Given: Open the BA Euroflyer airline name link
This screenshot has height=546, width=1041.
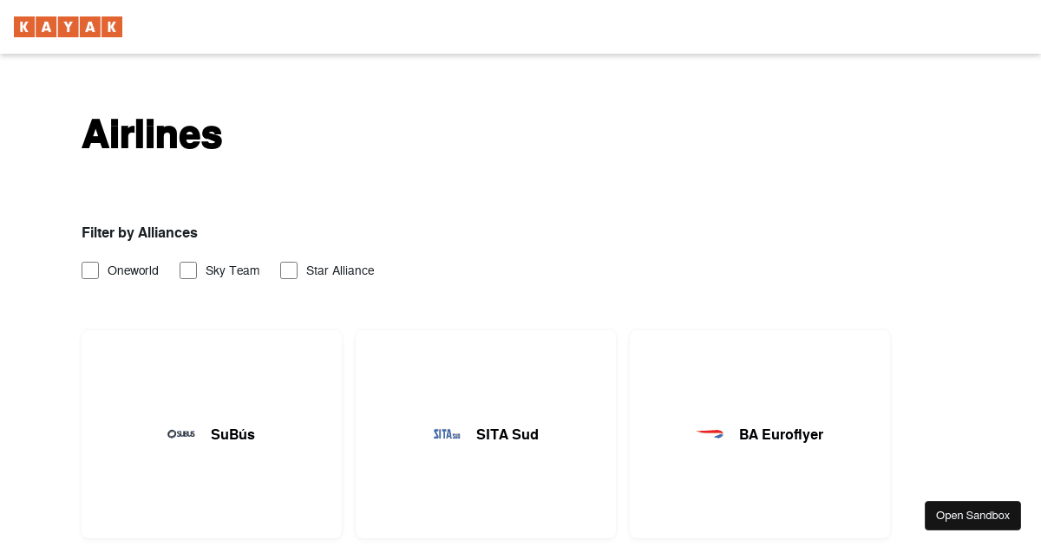Looking at the screenshot, I should (781, 434).
